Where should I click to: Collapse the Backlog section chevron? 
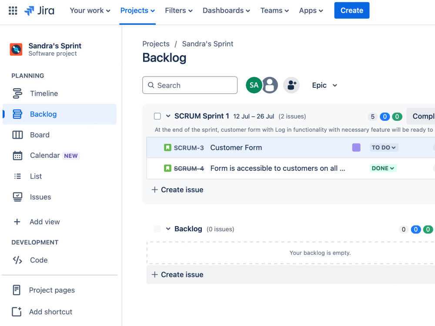click(168, 229)
